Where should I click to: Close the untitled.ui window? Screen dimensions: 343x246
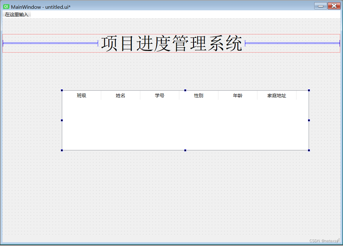click(334, 5)
